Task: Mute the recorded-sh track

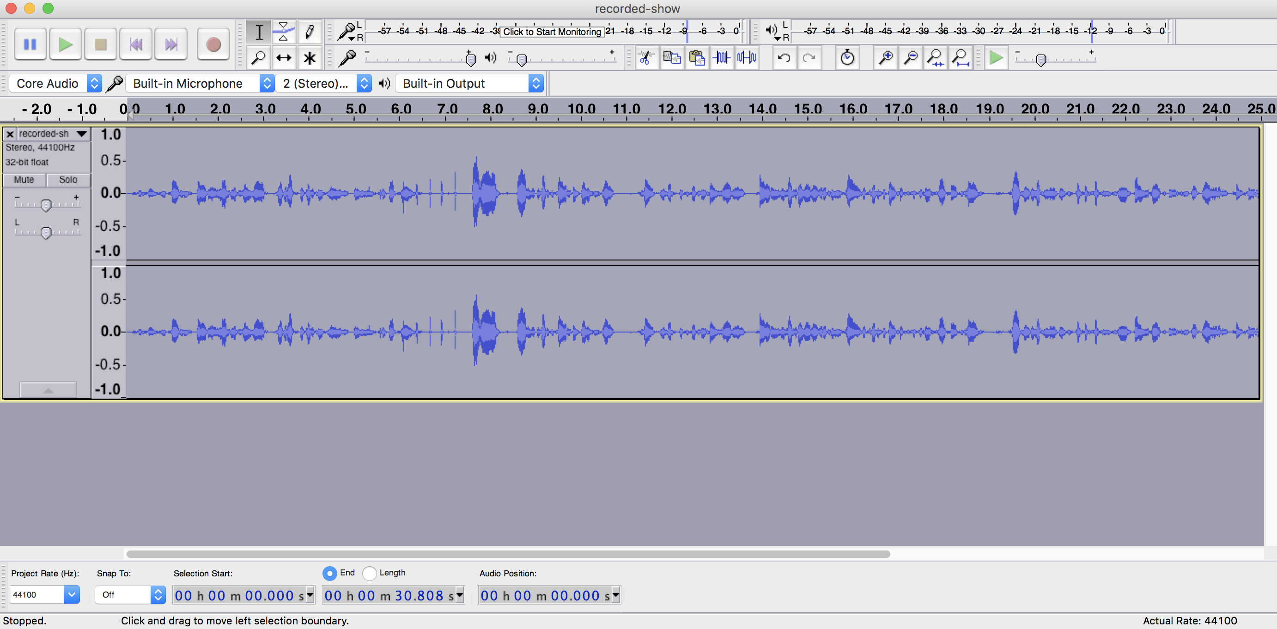Action: (24, 180)
